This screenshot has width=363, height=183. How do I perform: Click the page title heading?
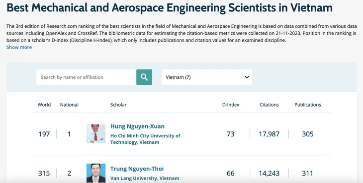[x=170, y=7]
